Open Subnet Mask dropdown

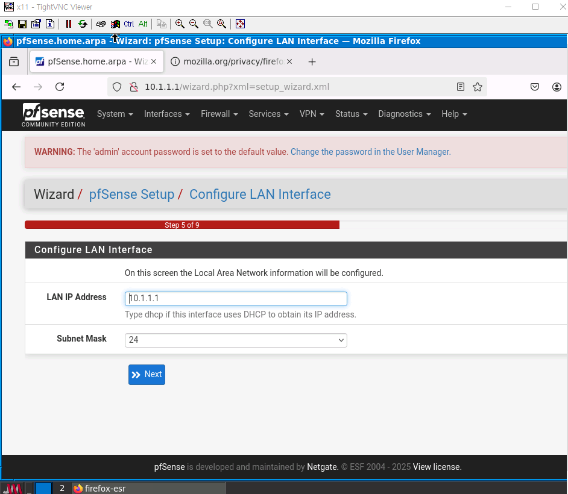tap(236, 340)
